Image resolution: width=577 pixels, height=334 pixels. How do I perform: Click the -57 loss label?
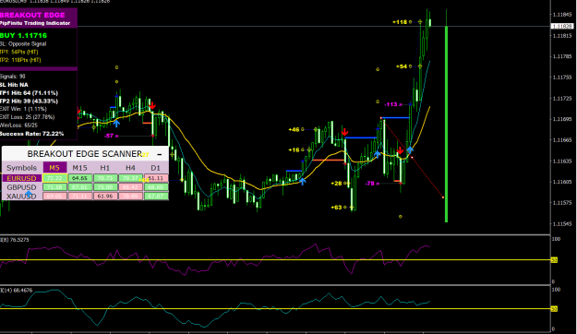109,136
